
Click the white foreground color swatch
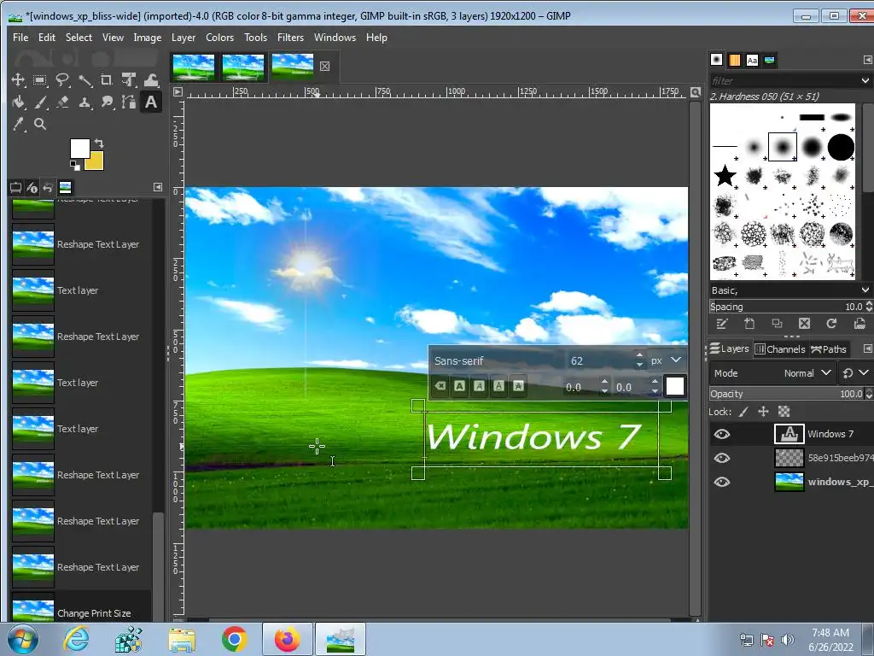[79, 147]
